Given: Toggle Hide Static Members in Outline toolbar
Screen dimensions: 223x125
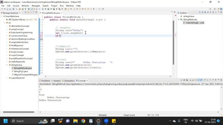Looking at the screenshot, I should (x=208, y=12).
